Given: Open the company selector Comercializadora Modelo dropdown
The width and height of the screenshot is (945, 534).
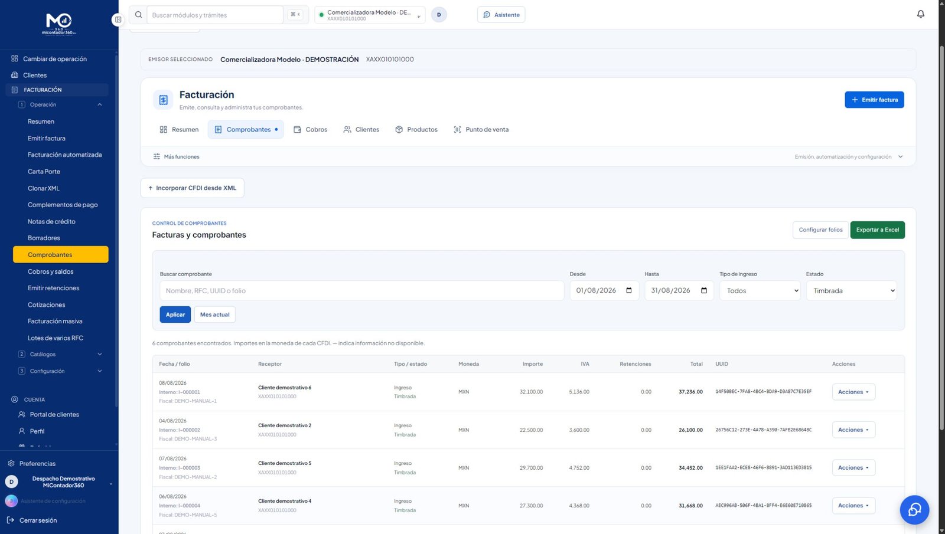Looking at the screenshot, I should point(370,15).
